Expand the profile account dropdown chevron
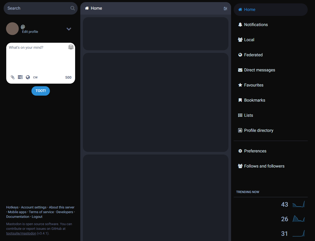Viewport: 315px width, 241px height. tap(69, 29)
